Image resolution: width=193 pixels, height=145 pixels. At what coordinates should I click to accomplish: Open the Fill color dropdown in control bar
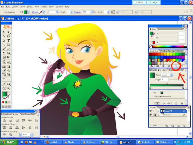[x=29, y=12]
